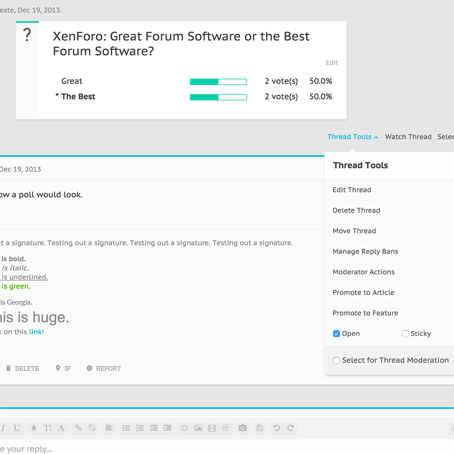Focus the reply text field
This screenshot has height=454, width=454.
click(227, 448)
